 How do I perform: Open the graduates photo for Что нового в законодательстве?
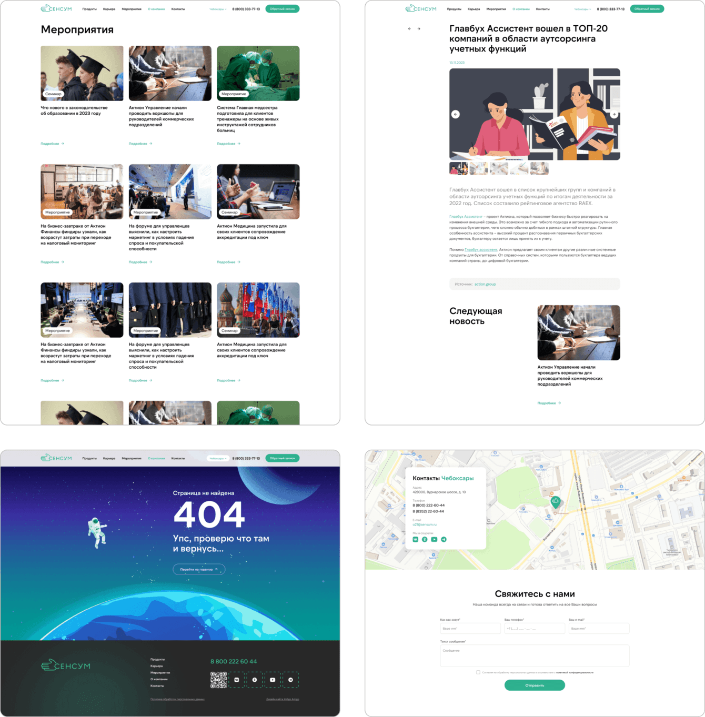click(x=82, y=73)
